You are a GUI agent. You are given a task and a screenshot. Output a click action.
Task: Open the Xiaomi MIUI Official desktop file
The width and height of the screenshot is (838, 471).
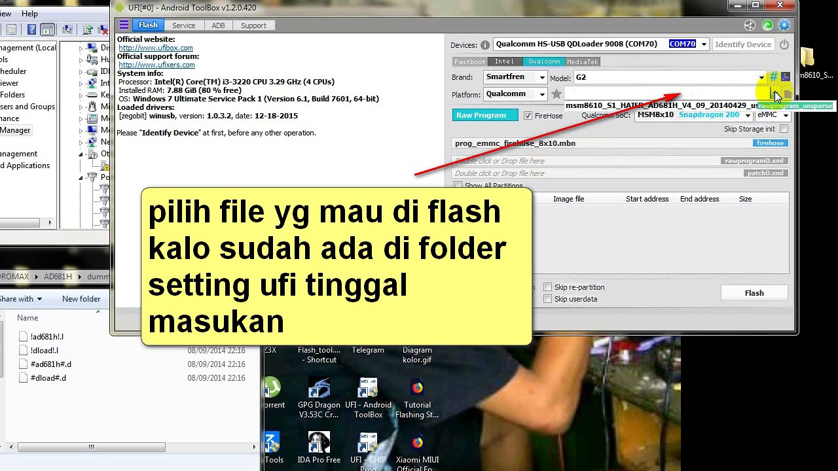(417, 451)
